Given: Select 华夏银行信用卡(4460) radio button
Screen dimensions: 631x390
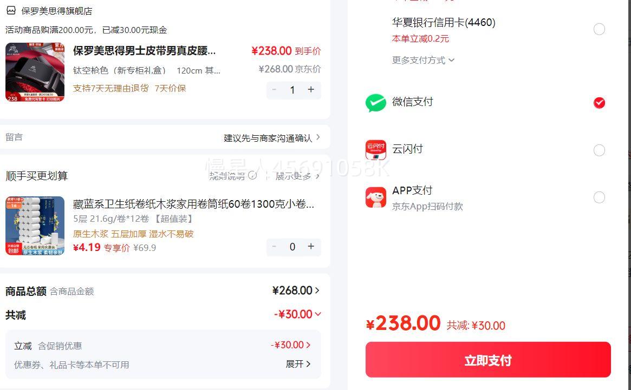Looking at the screenshot, I should pyautogui.click(x=599, y=29).
